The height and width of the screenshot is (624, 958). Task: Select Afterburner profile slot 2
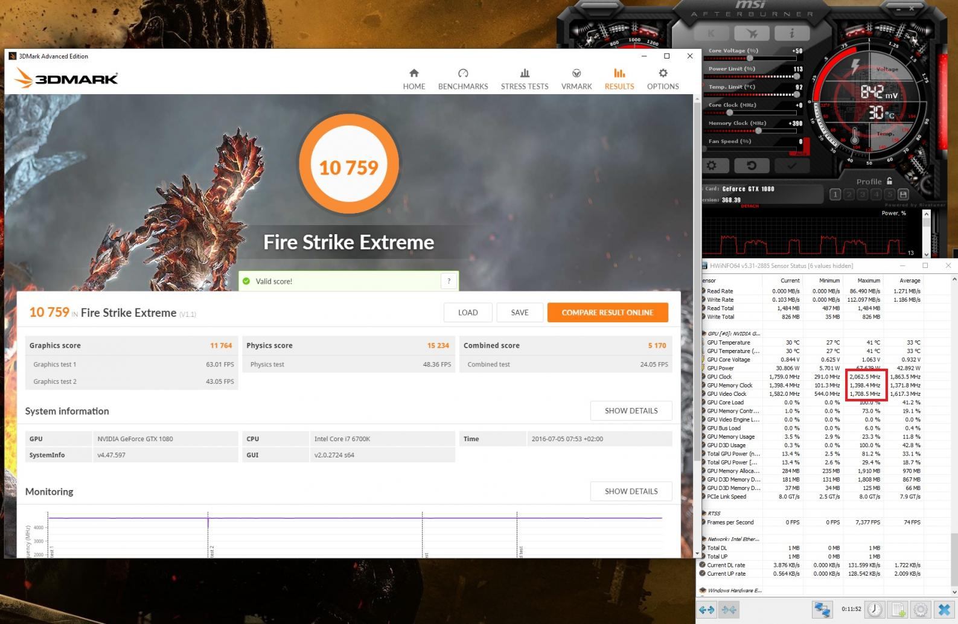(849, 194)
